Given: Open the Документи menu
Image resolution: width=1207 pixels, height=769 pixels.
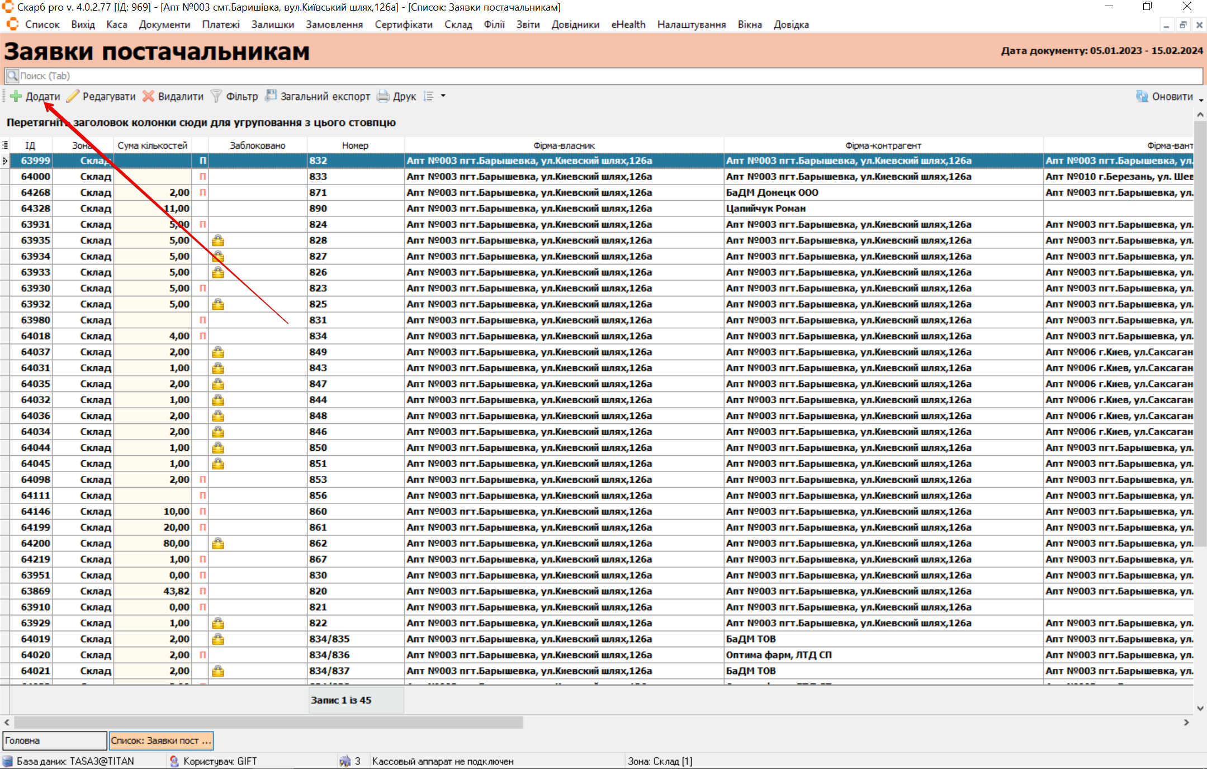Looking at the screenshot, I should pos(164,25).
